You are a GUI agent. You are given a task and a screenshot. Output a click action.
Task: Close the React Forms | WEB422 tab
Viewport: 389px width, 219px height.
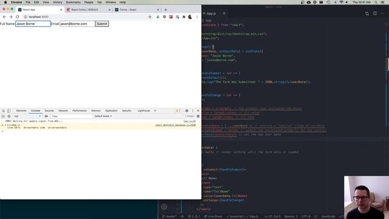(109, 10)
